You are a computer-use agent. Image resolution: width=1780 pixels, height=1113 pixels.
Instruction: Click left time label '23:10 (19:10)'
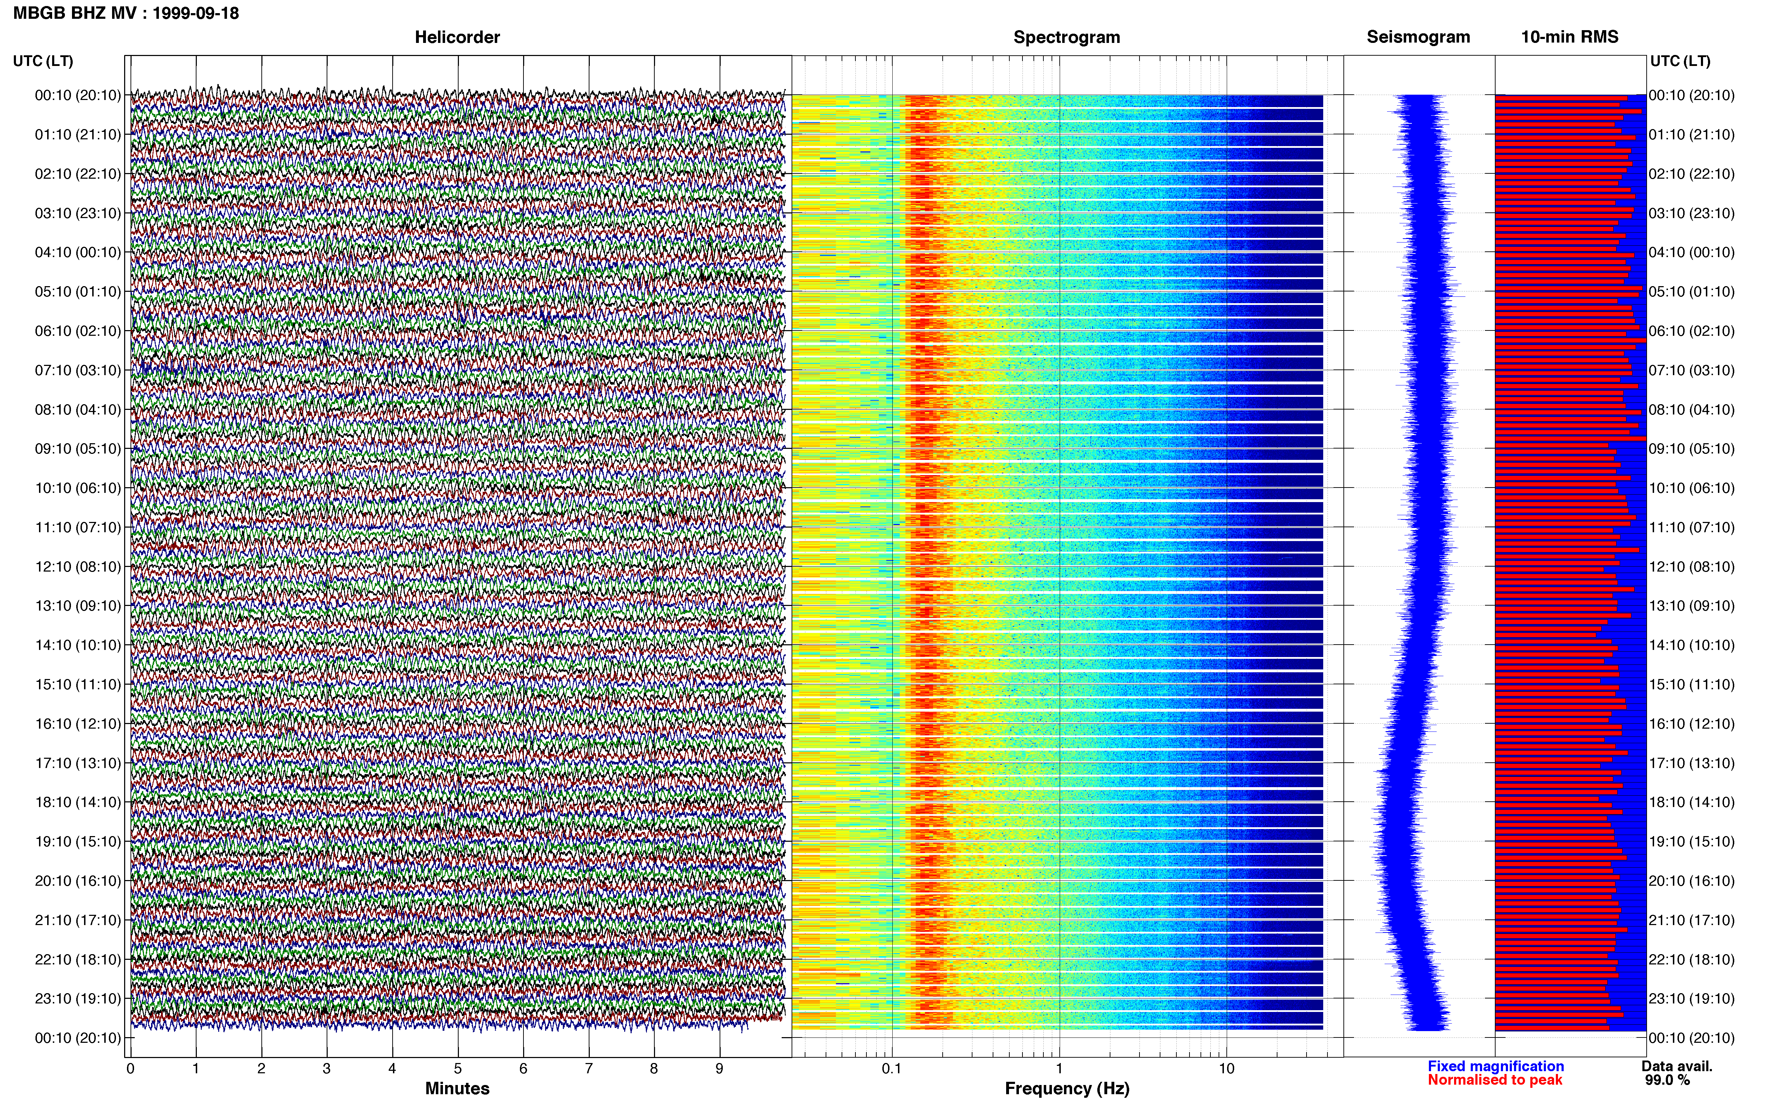tap(78, 999)
